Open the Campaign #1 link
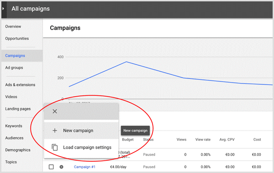 (x=84, y=167)
